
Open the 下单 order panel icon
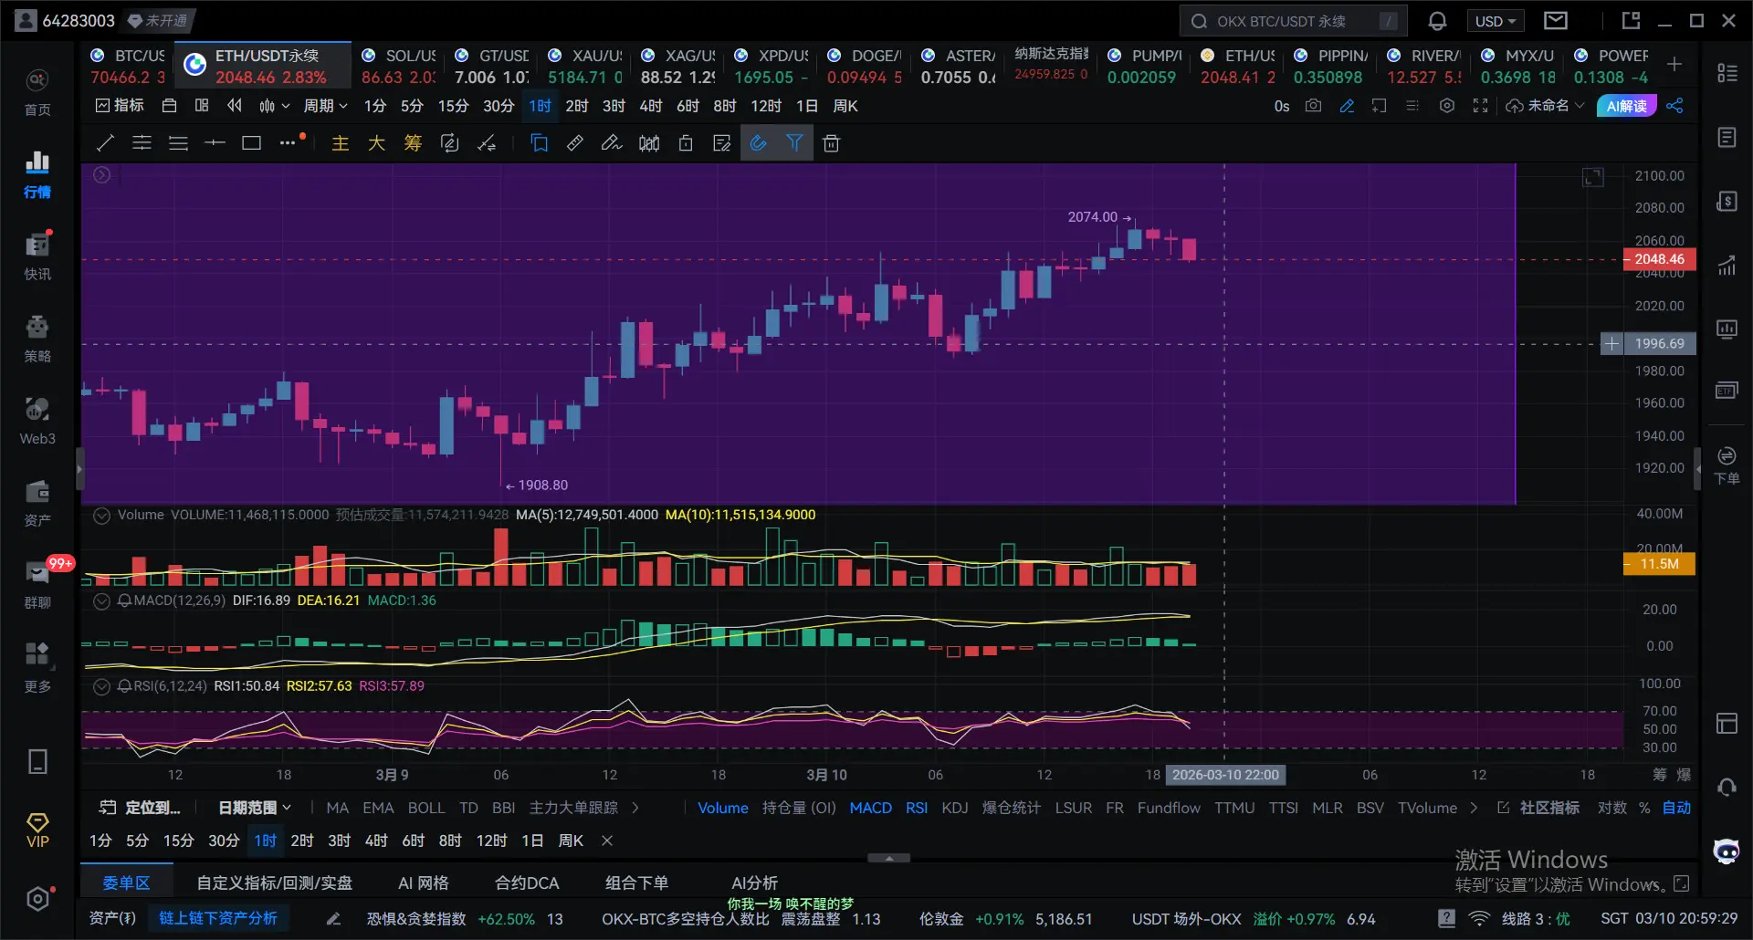1727,465
